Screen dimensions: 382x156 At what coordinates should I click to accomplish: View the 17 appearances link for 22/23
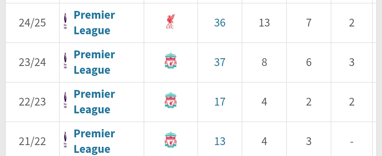(x=220, y=102)
